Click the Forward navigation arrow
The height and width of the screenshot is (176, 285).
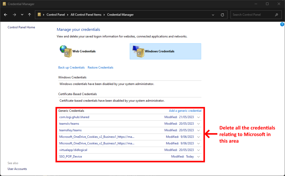point(14,15)
